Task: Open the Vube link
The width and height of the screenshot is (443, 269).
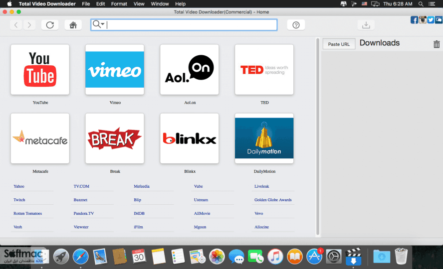Action: [x=199, y=186]
